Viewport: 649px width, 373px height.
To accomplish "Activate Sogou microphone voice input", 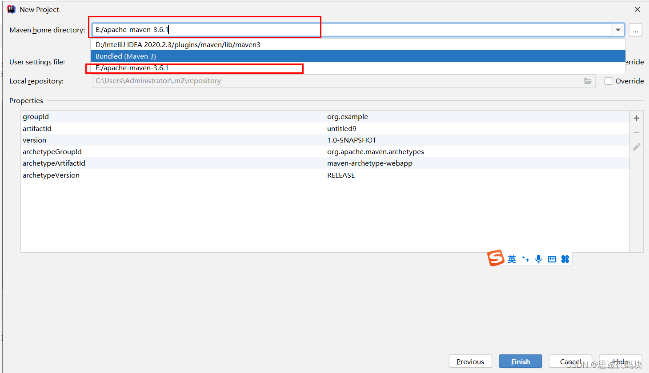I will pos(538,259).
